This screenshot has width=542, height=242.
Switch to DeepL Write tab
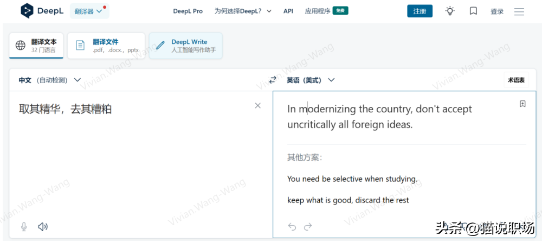tap(185, 46)
